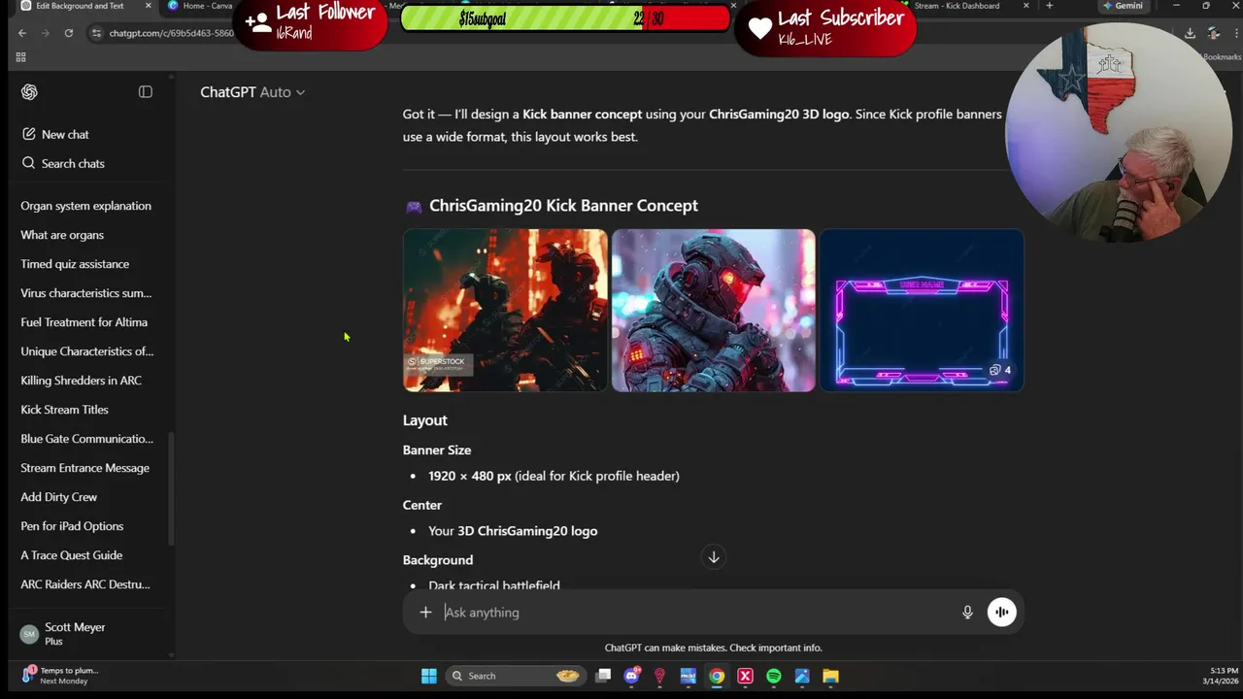Open the browser apps grid icon
Image resolution: width=1243 pixels, height=699 pixels.
point(20,57)
